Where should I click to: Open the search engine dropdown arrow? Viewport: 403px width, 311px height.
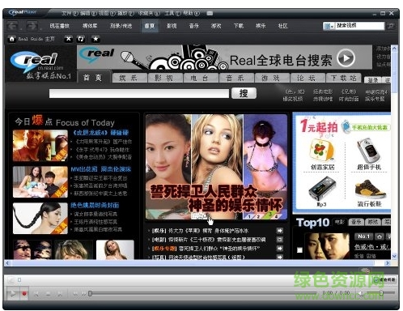(332, 26)
